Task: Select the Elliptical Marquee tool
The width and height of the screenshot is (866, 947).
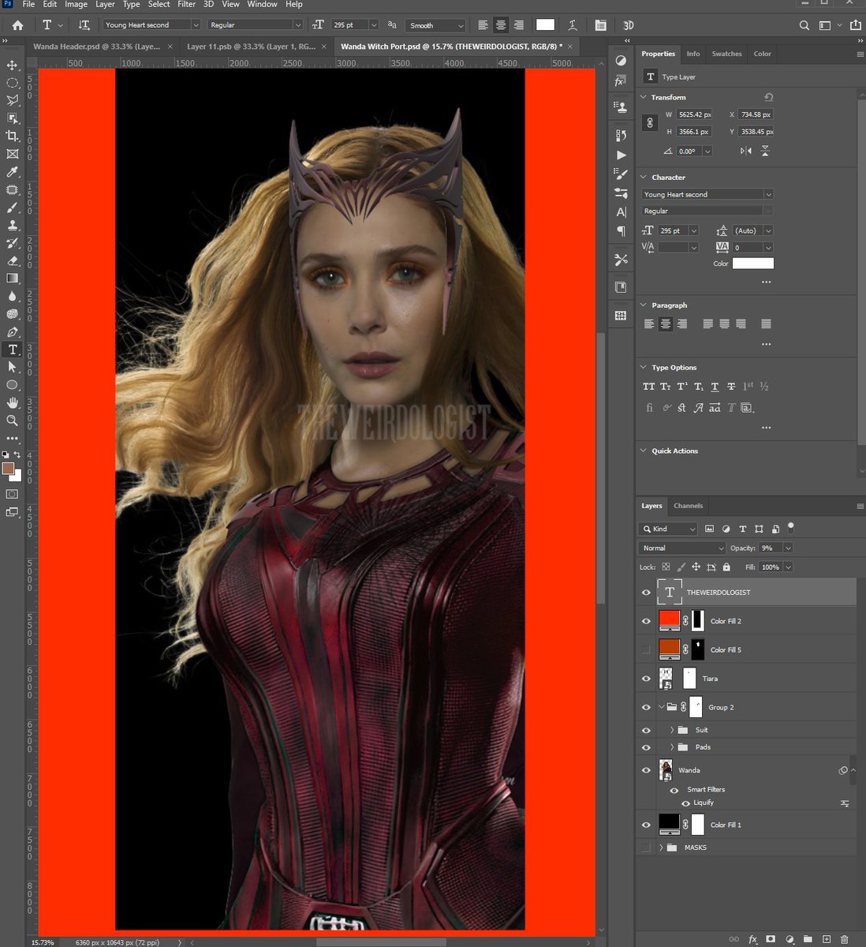Action: (x=13, y=83)
